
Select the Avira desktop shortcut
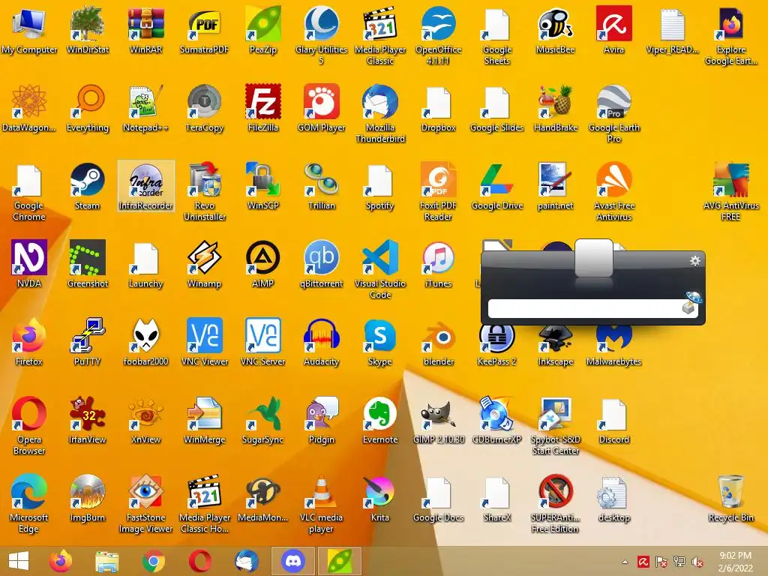coord(613,30)
